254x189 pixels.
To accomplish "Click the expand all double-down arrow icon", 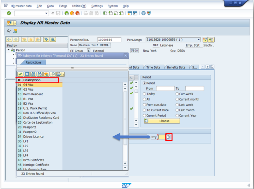I will tap(46, 39).
